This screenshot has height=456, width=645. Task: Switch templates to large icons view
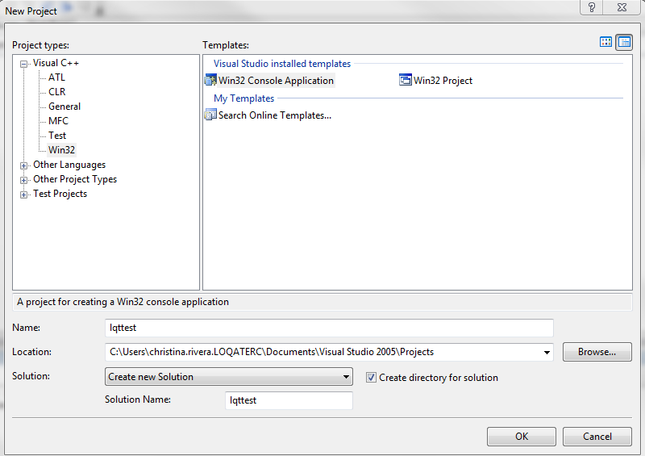[605, 42]
